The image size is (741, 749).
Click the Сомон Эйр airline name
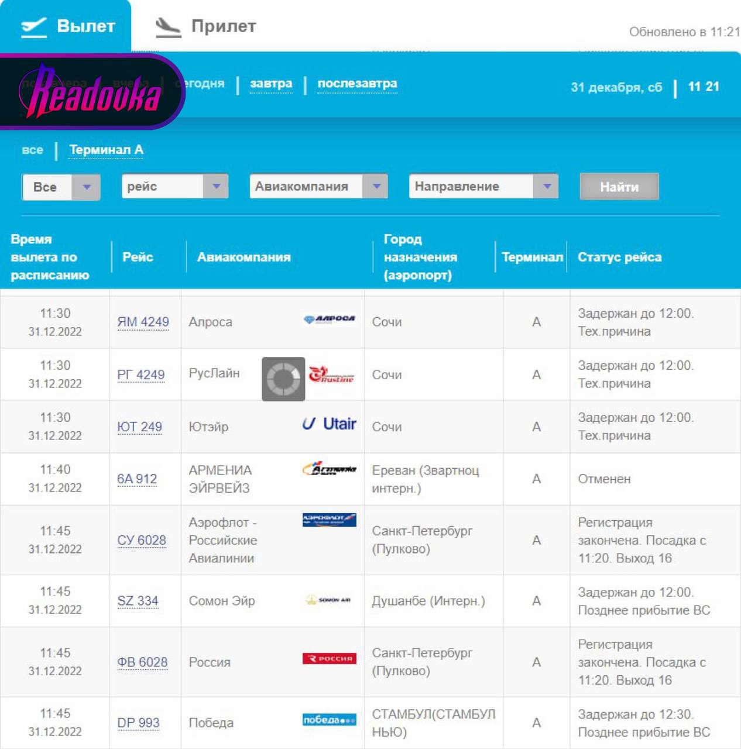click(222, 601)
